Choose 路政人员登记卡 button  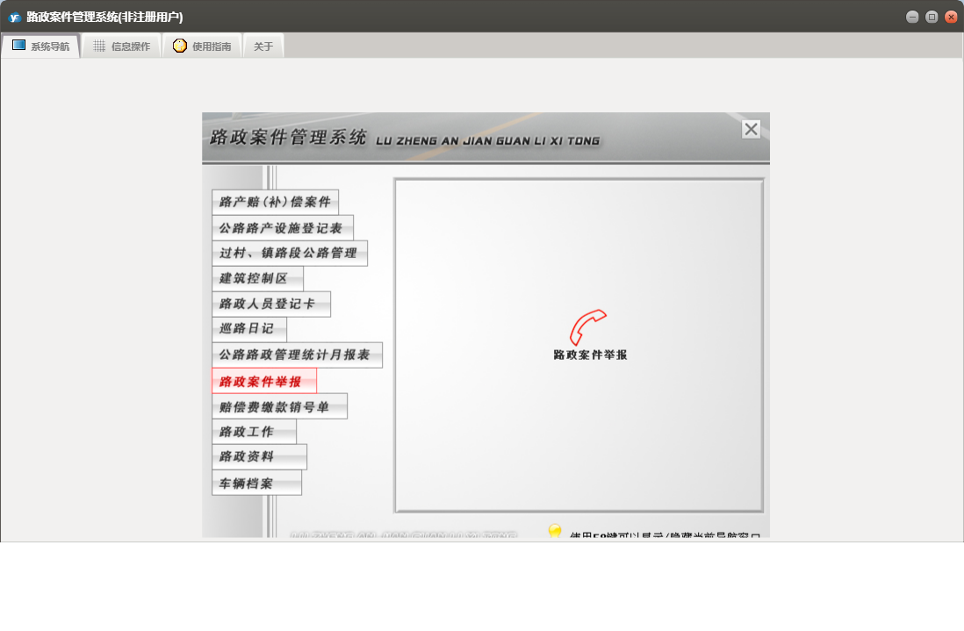point(271,305)
